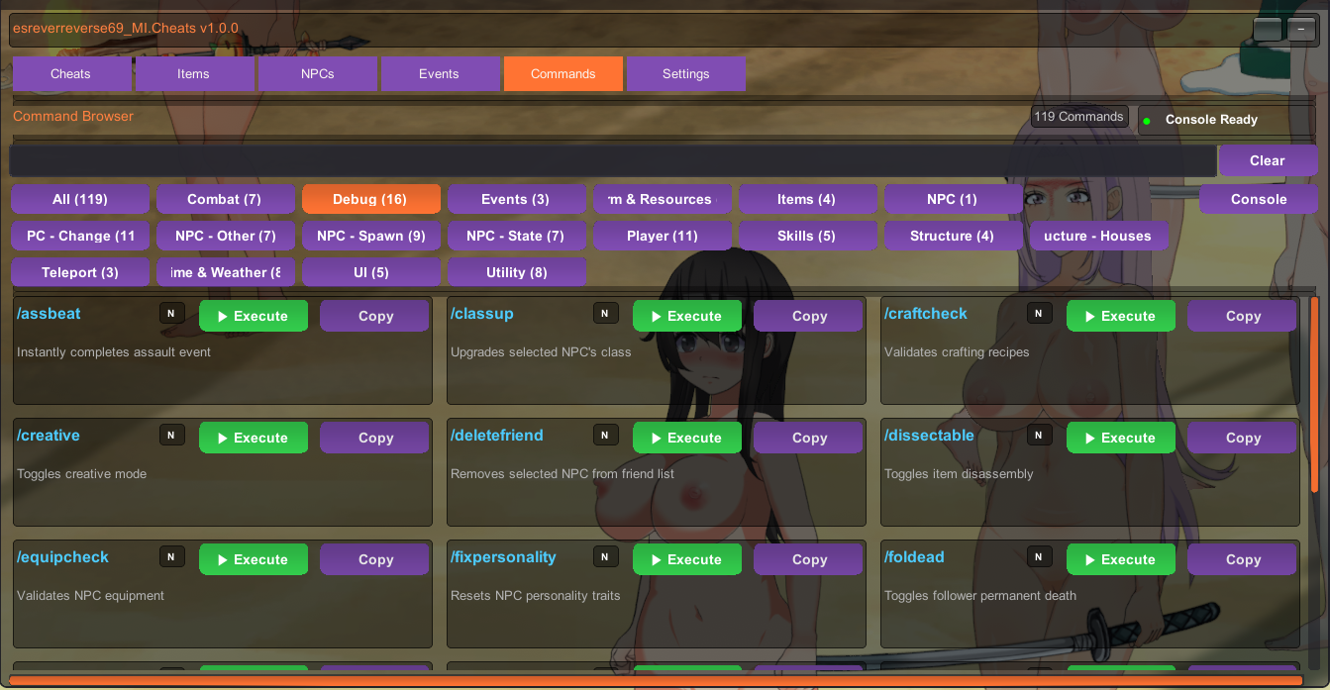This screenshot has height=690, width=1330.
Task: Filter by PC - Change category
Action: tap(80, 236)
